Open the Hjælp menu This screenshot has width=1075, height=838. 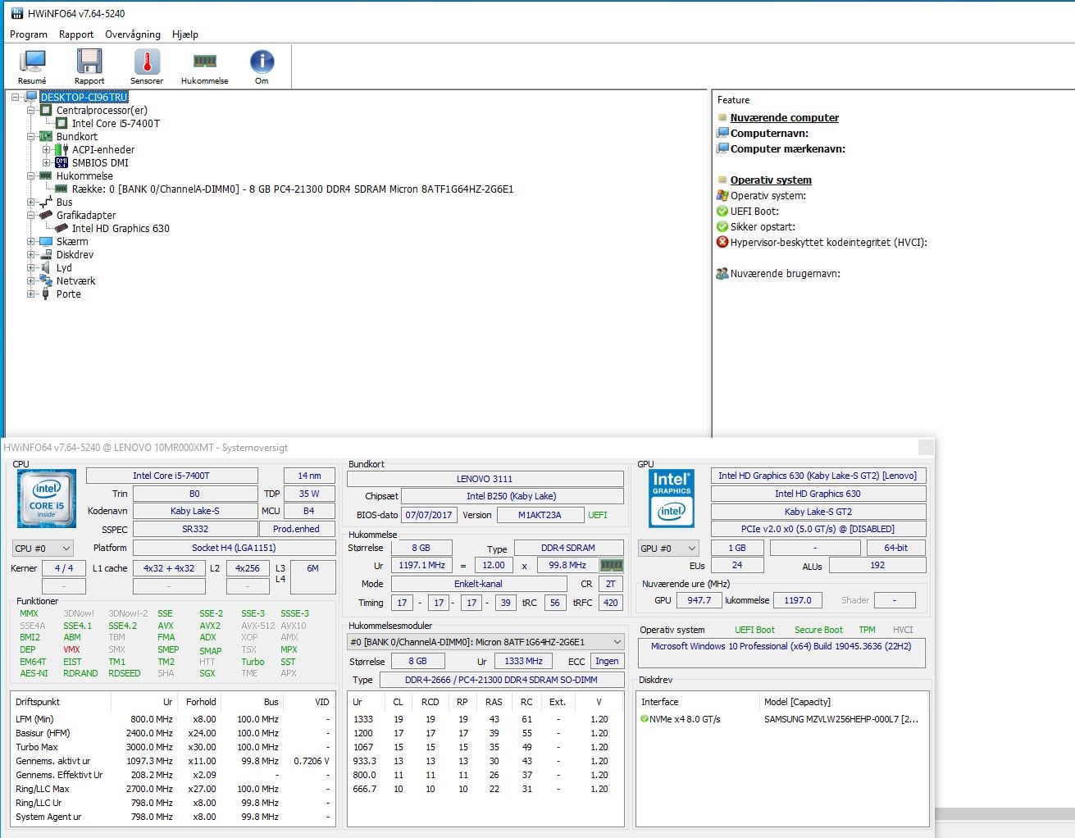[185, 34]
